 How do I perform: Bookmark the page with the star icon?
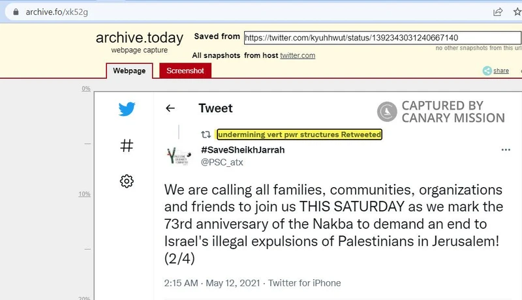click(516, 11)
